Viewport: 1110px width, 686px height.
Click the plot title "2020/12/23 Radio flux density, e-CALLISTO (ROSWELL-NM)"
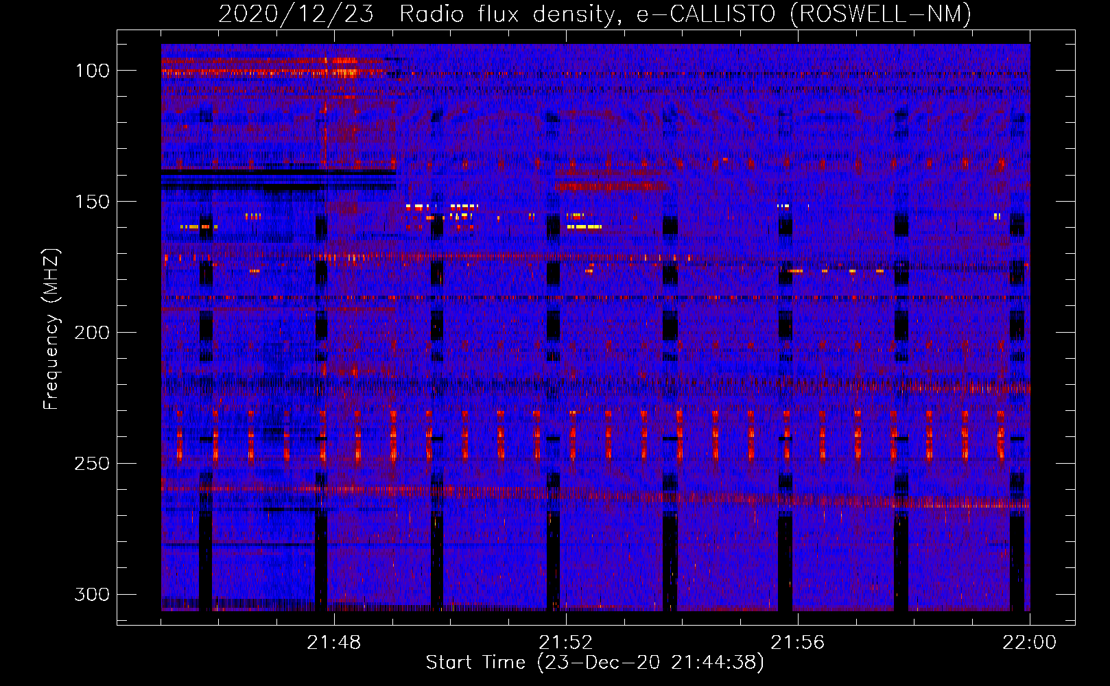tap(595, 14)
